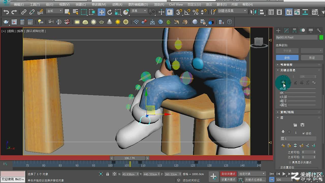Open the Civil View menu
The height and width of the screenshot is (183, 325).
pyautogui.click(x=176, y=5)
